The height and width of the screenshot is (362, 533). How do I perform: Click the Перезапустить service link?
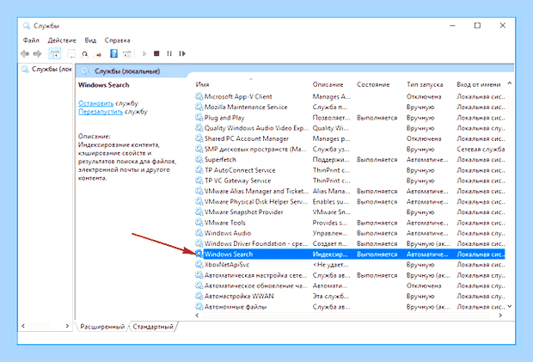point(101,112)
